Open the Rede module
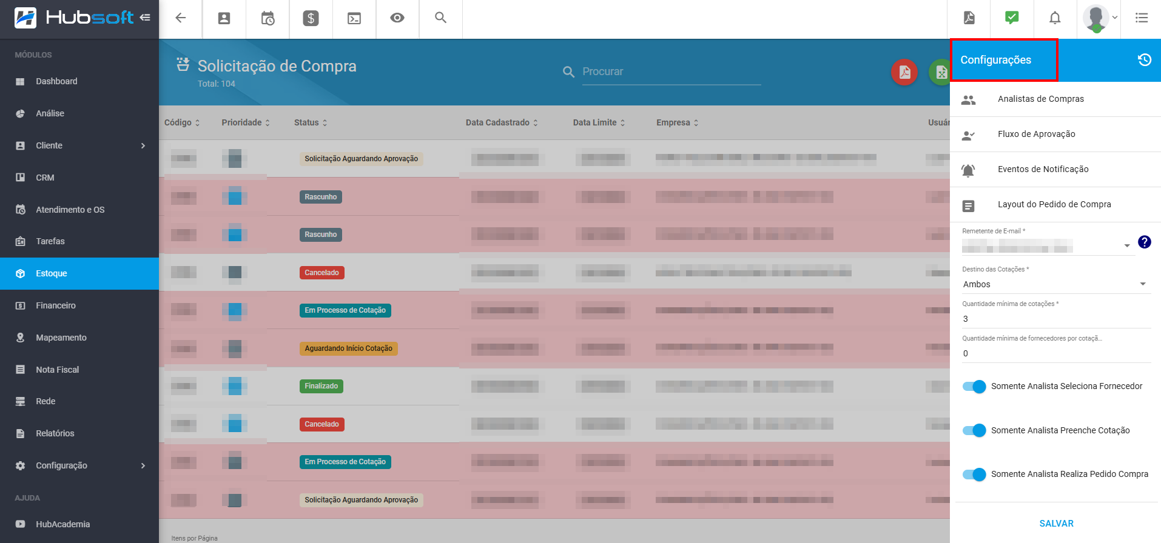The image size is (1161, 543). [79, 401]
